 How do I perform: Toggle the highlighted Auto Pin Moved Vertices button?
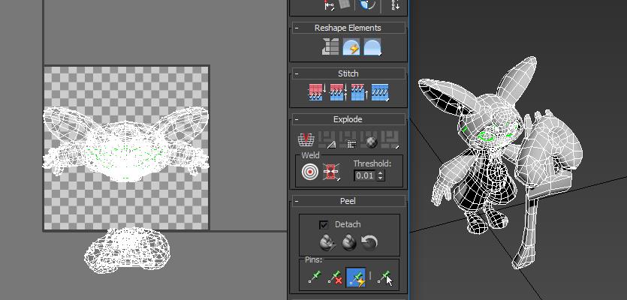pos(356,278)
